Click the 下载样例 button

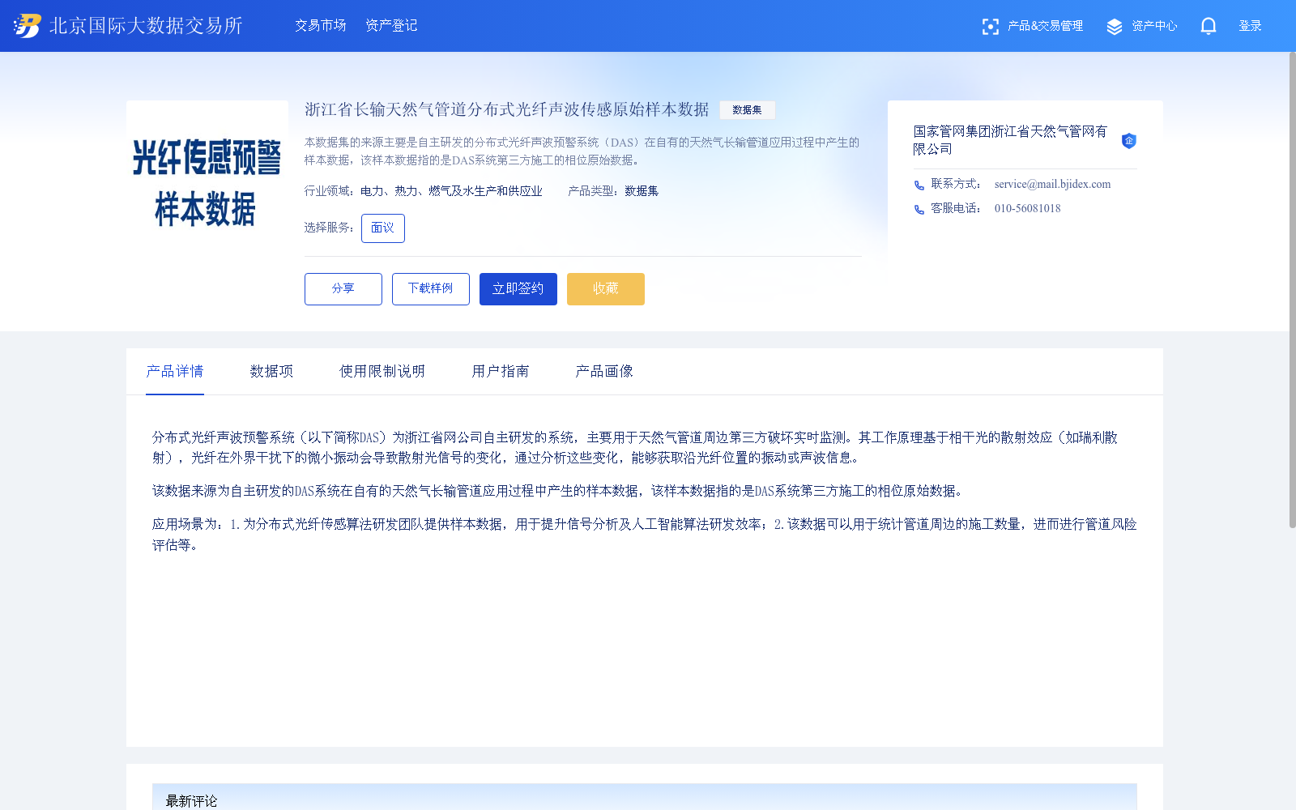point(431,289)
